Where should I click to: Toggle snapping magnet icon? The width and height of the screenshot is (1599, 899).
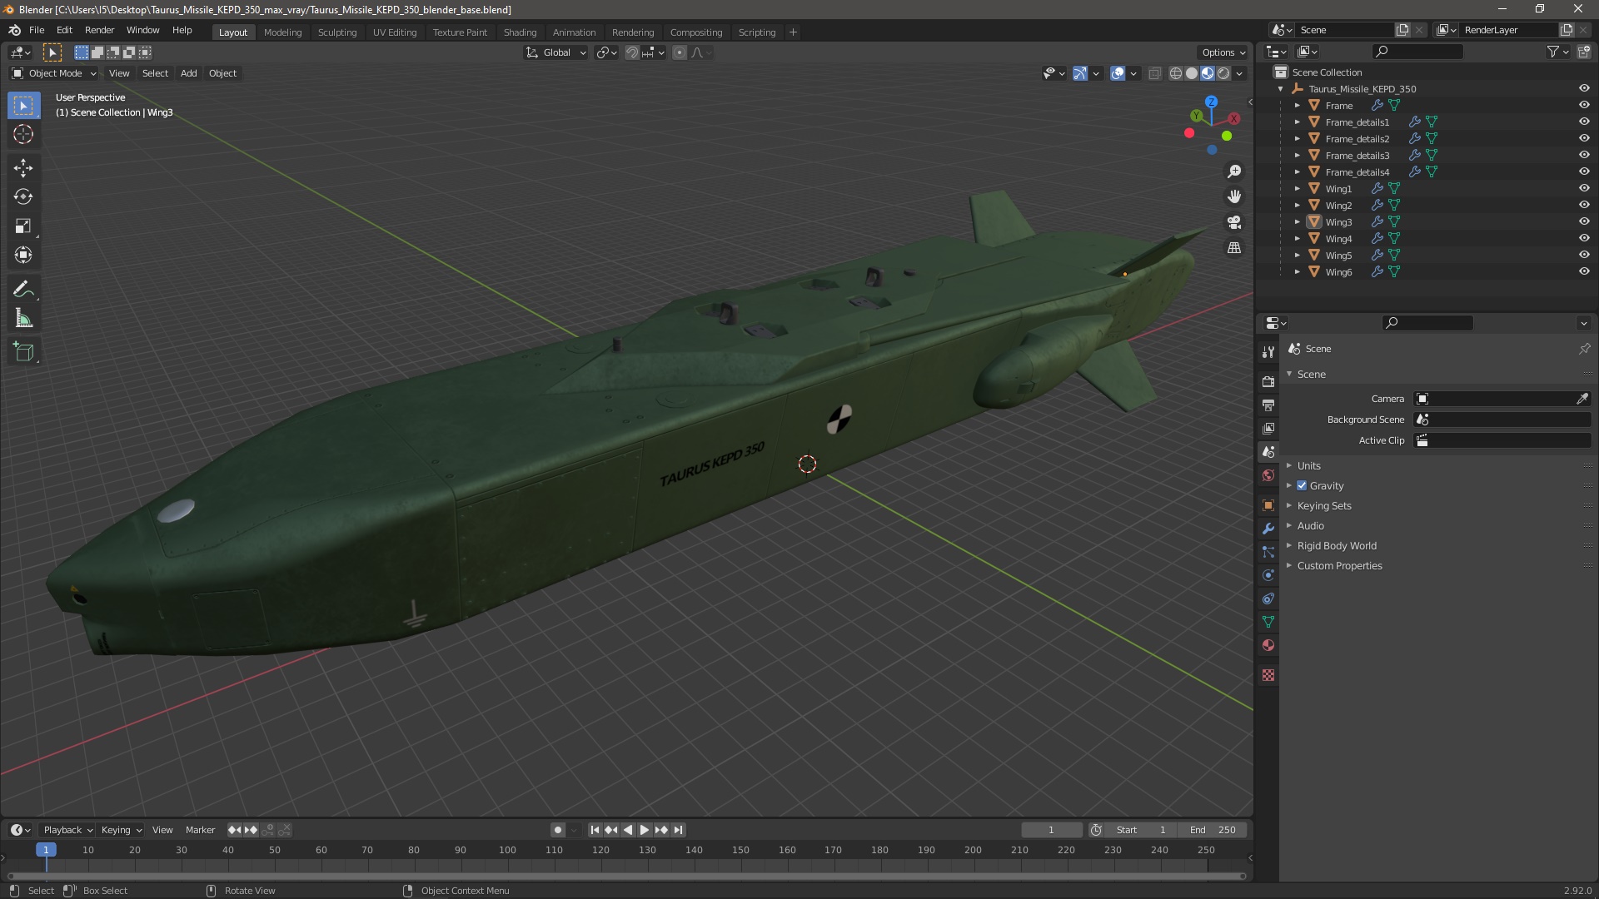pyautogui.click(x=632, y=52)
